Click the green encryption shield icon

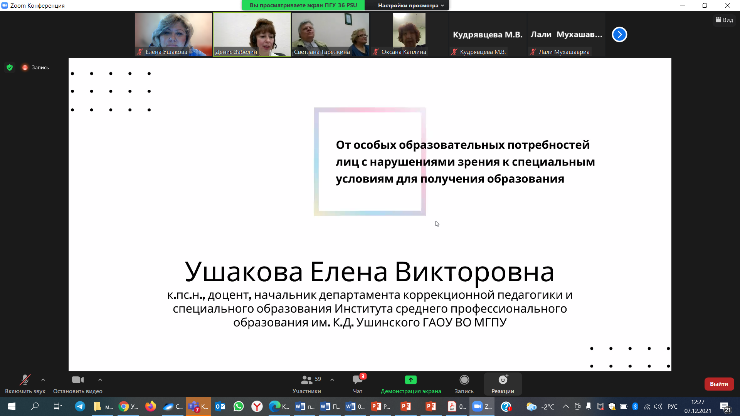click(10, 67)
